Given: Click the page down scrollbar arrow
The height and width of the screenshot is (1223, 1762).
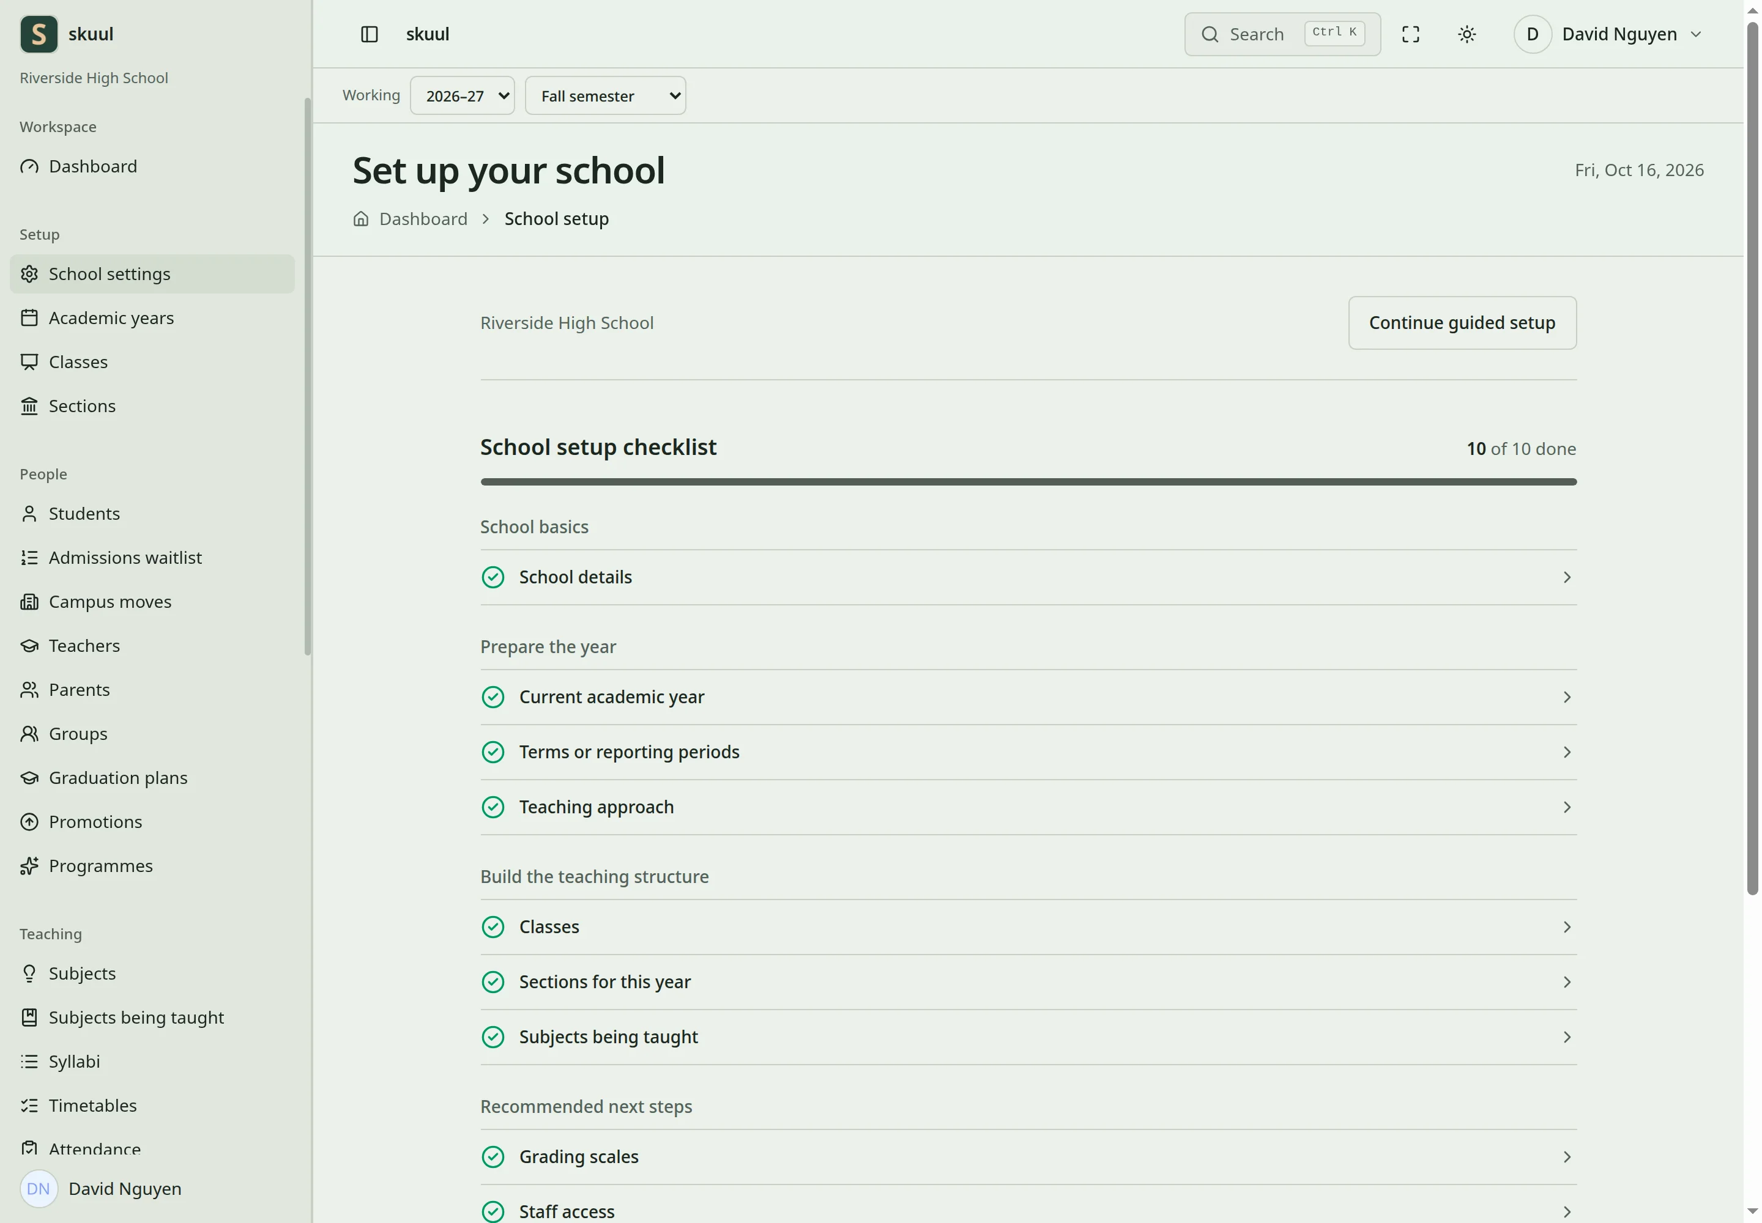Looking at the screenshot, I should pos(1752,1211).
